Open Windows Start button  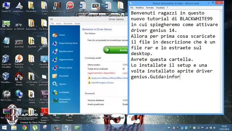point(4,128)
